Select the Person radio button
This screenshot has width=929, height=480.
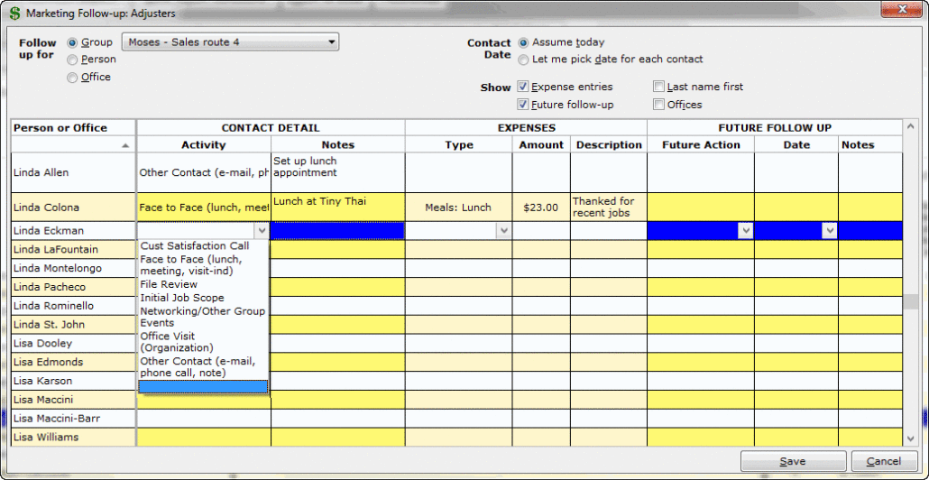[x=72, y=60]
